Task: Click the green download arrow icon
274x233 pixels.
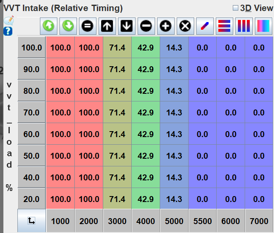Action: click(68, 26)
